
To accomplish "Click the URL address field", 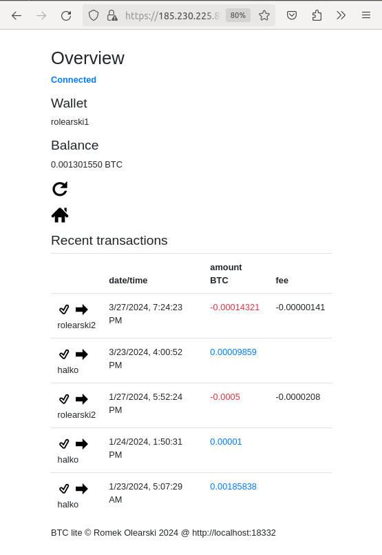I will 172,16.
